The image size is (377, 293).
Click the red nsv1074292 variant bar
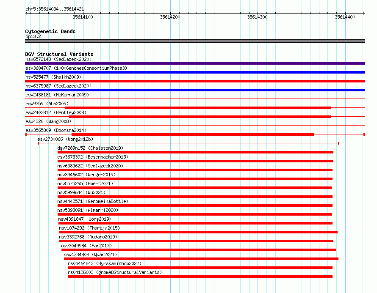pyautogui.click(x=198, y=232)
